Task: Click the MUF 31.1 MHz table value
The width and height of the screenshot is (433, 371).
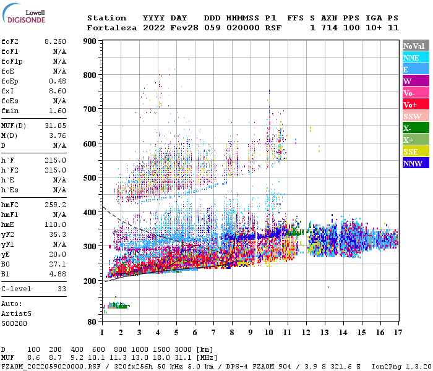Action: click(183, 358)
